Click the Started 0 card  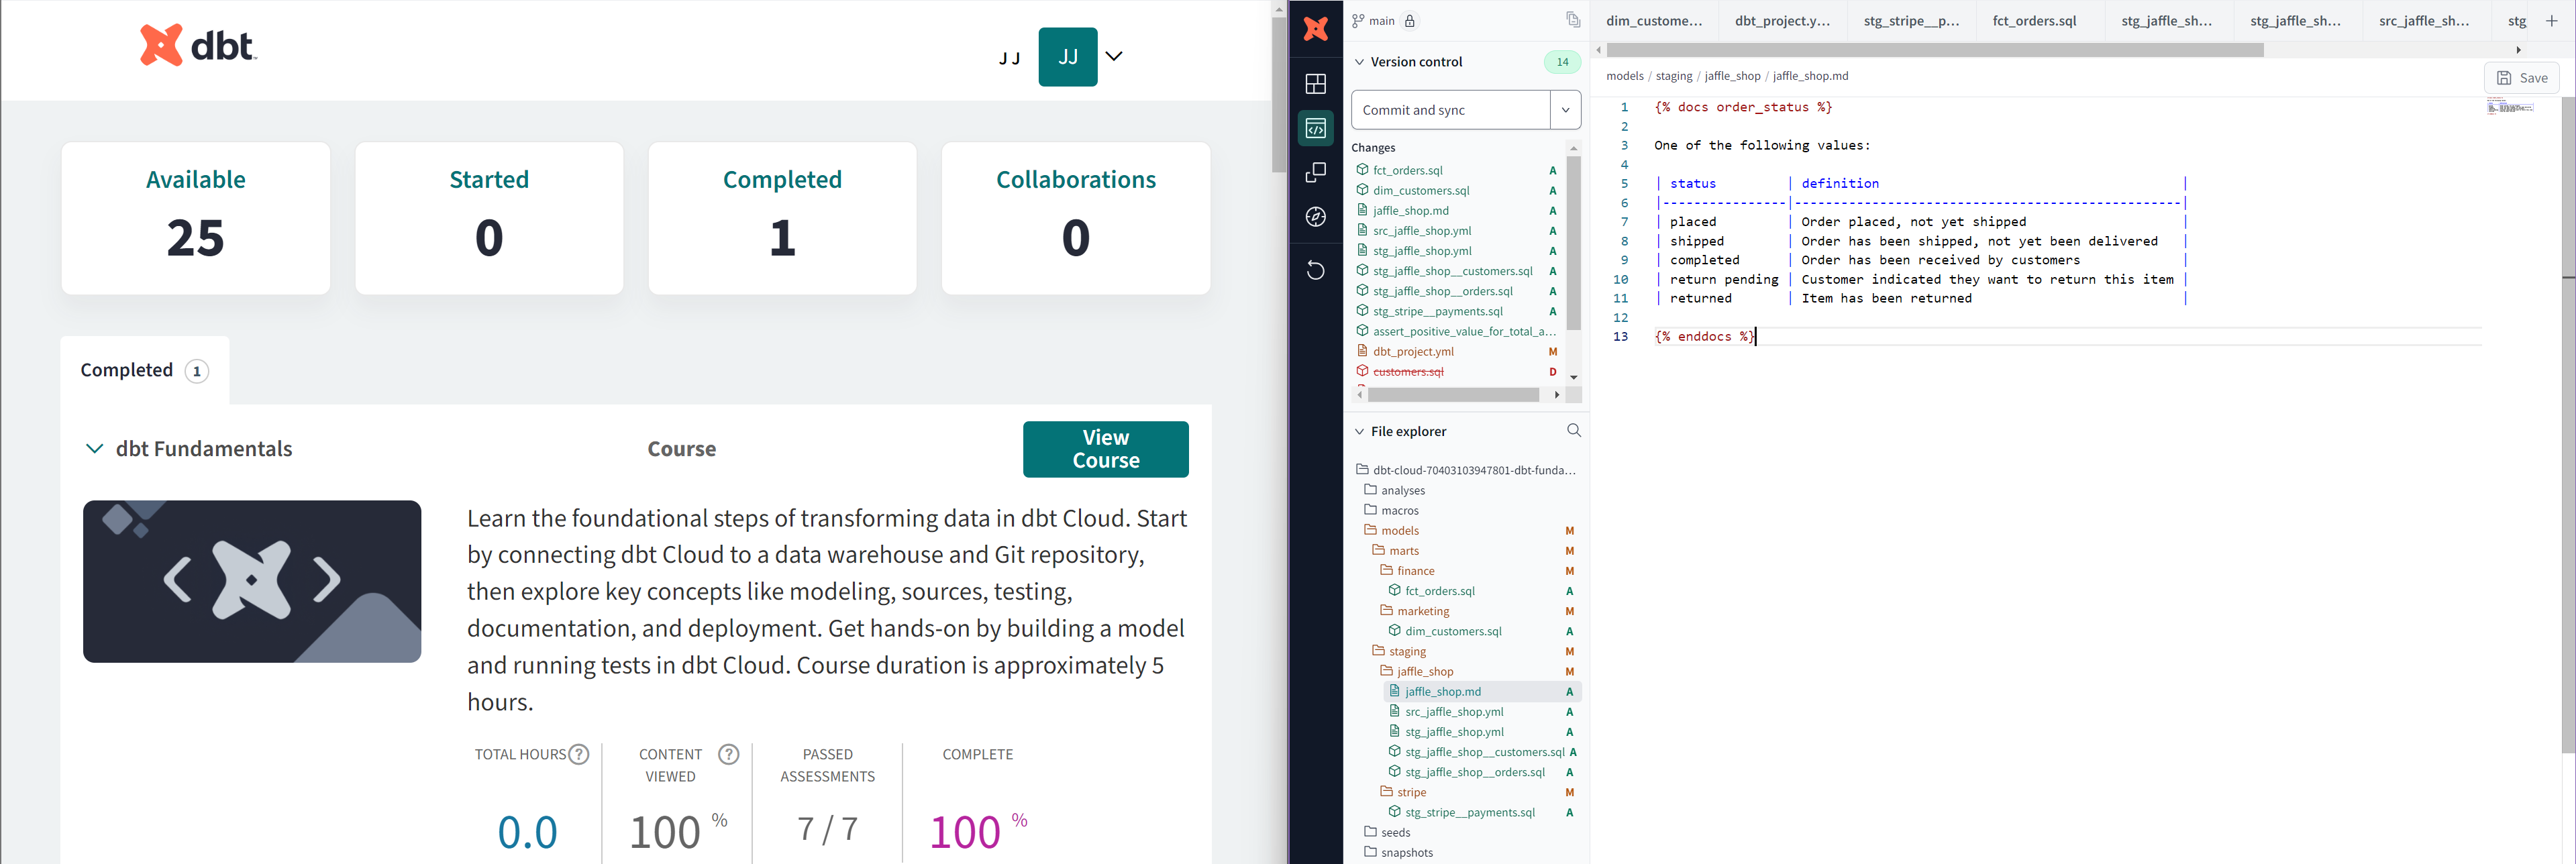[x=489, y=218]
